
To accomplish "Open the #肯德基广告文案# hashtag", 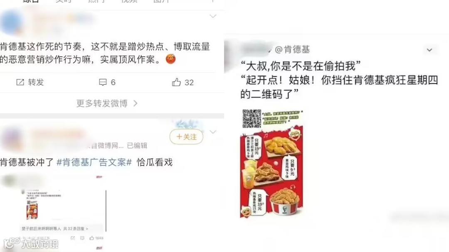I will pos(94,162).
